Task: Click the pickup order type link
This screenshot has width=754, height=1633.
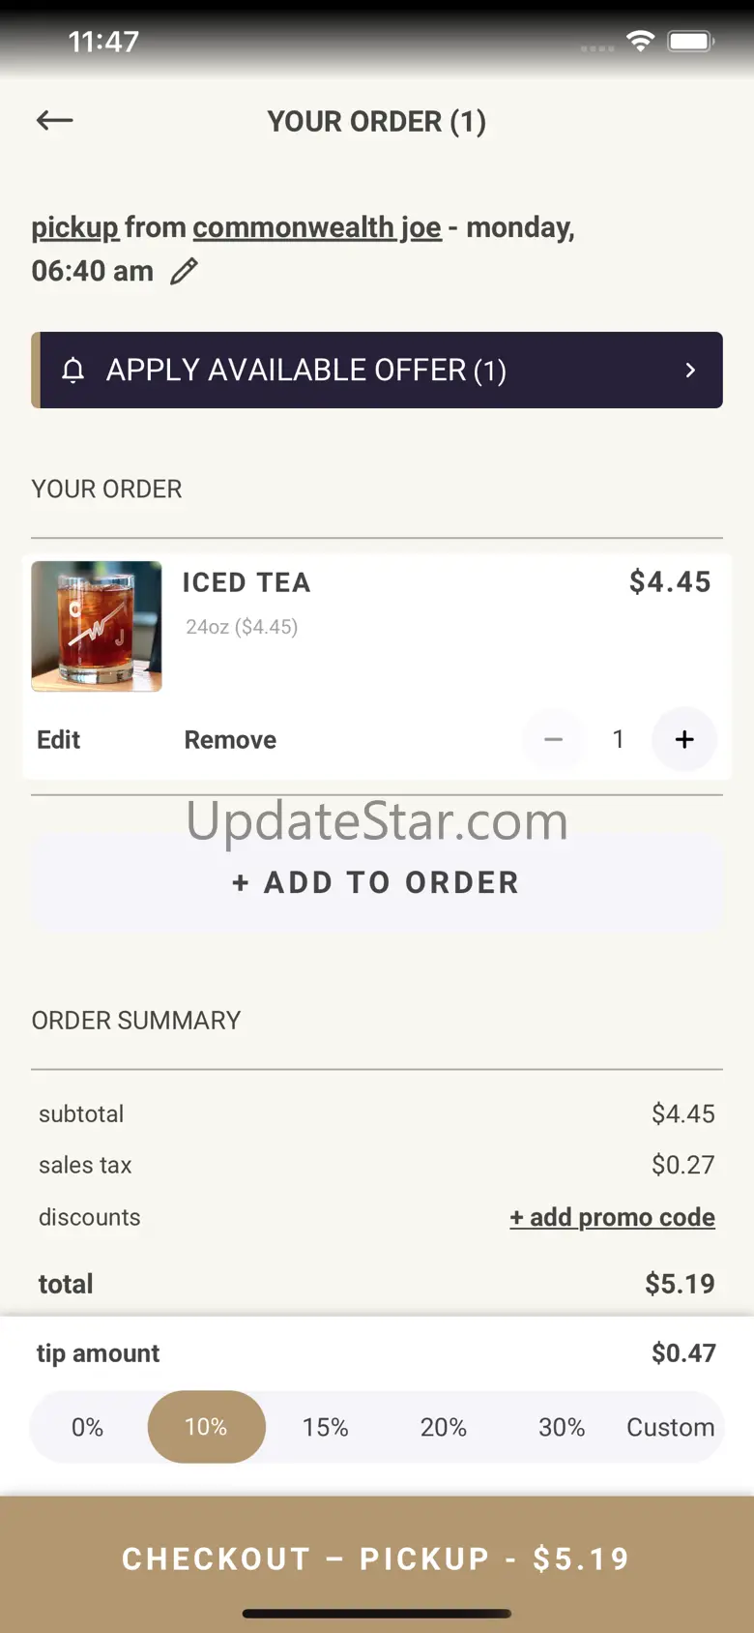Action: (x=75, y=227)
